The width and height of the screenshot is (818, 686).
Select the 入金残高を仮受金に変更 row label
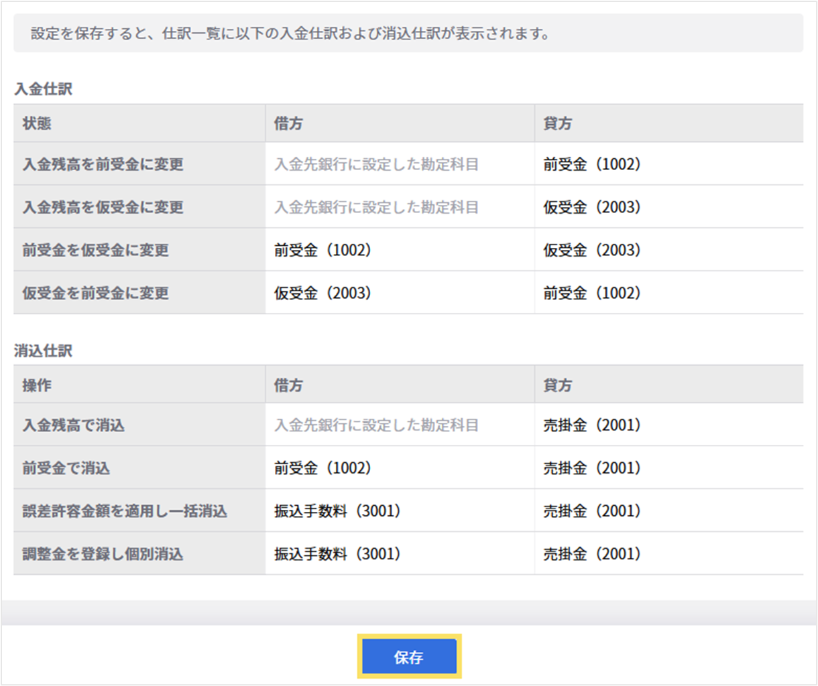coord(103,207)
